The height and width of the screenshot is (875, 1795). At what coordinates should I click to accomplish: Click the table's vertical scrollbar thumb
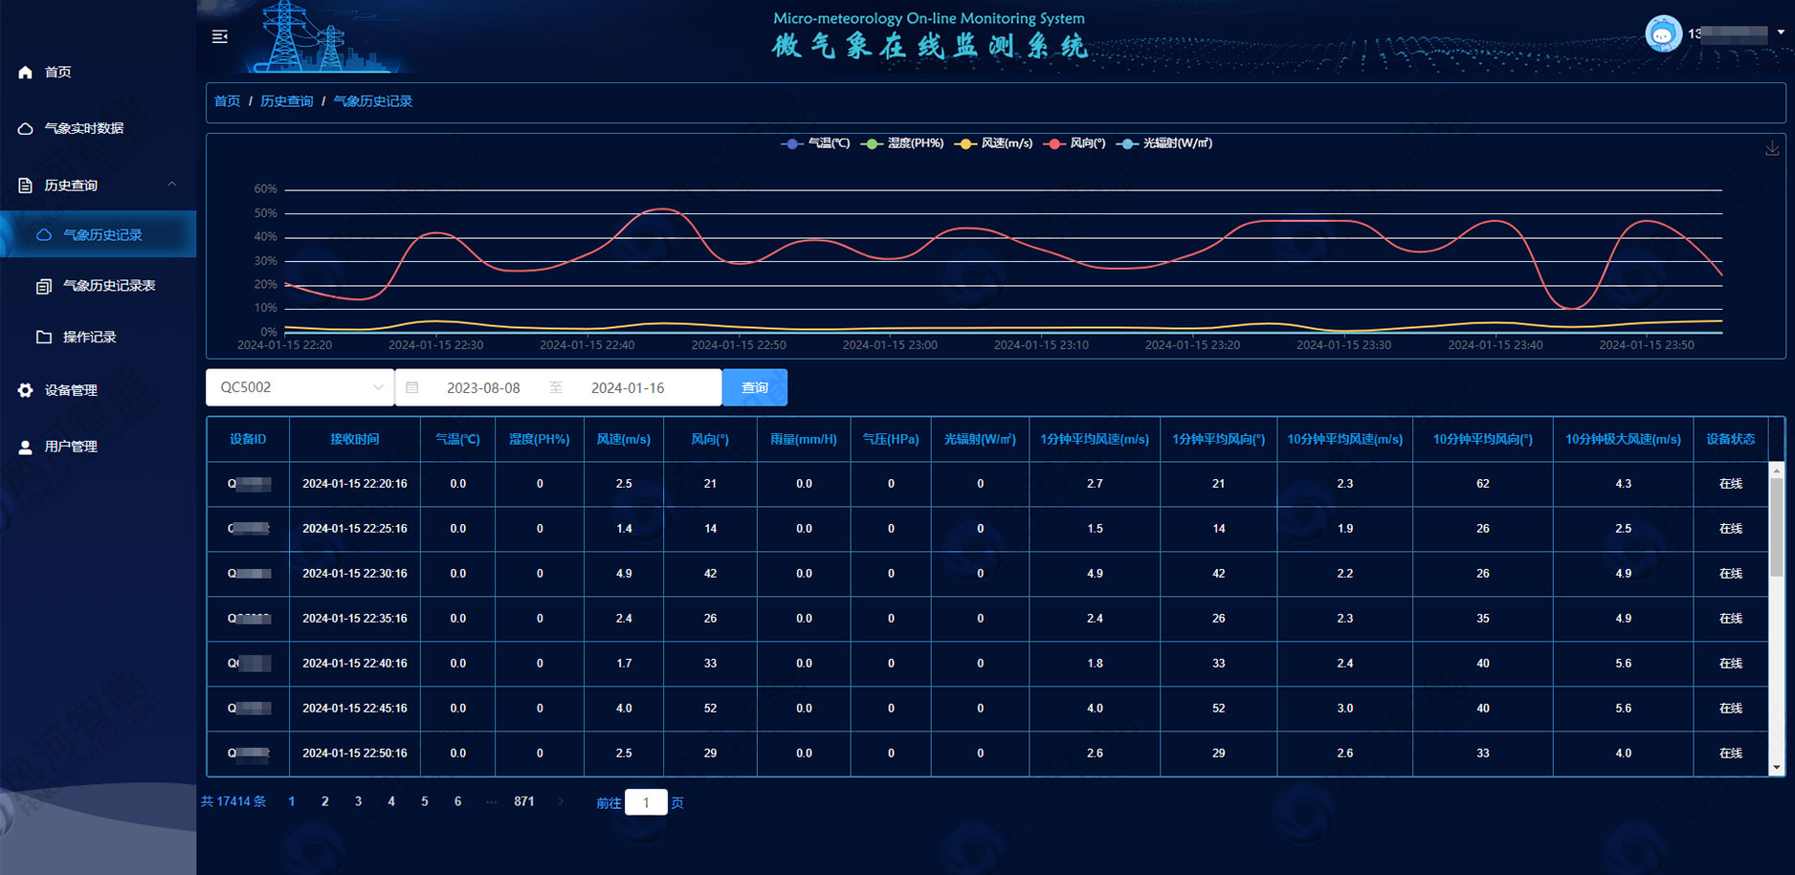click(x=1777, y=526)
